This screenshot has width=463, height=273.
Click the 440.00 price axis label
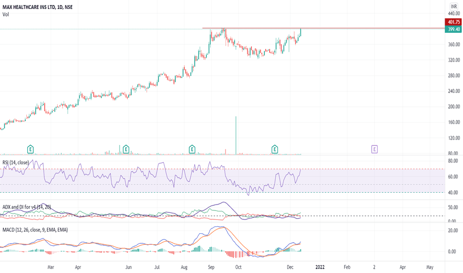point(454,13)
